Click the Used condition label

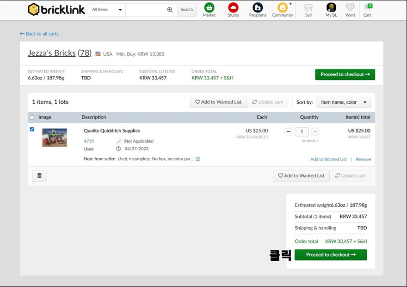tap(88, 149)
